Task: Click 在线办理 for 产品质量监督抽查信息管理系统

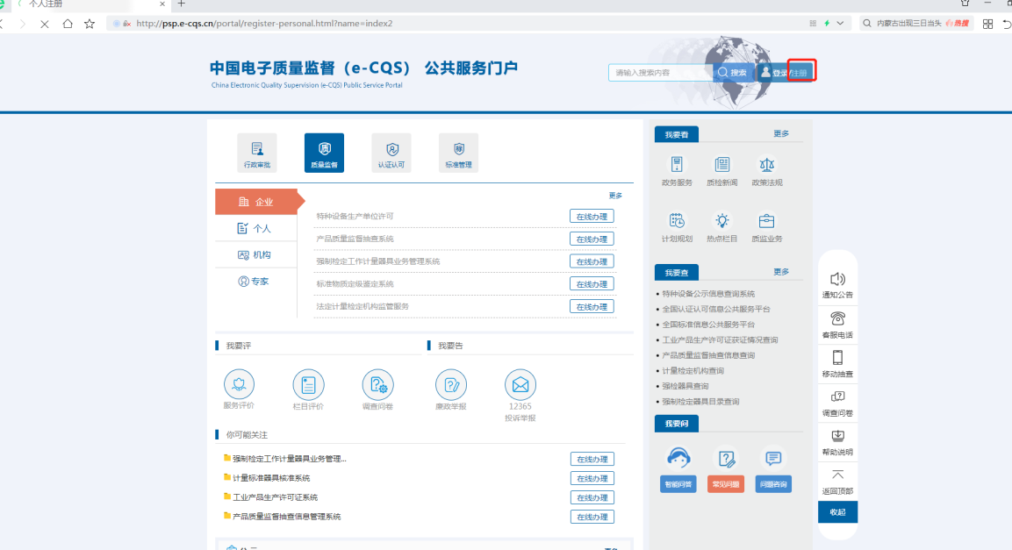Action: pyautogui.click(x=592, y=518)
